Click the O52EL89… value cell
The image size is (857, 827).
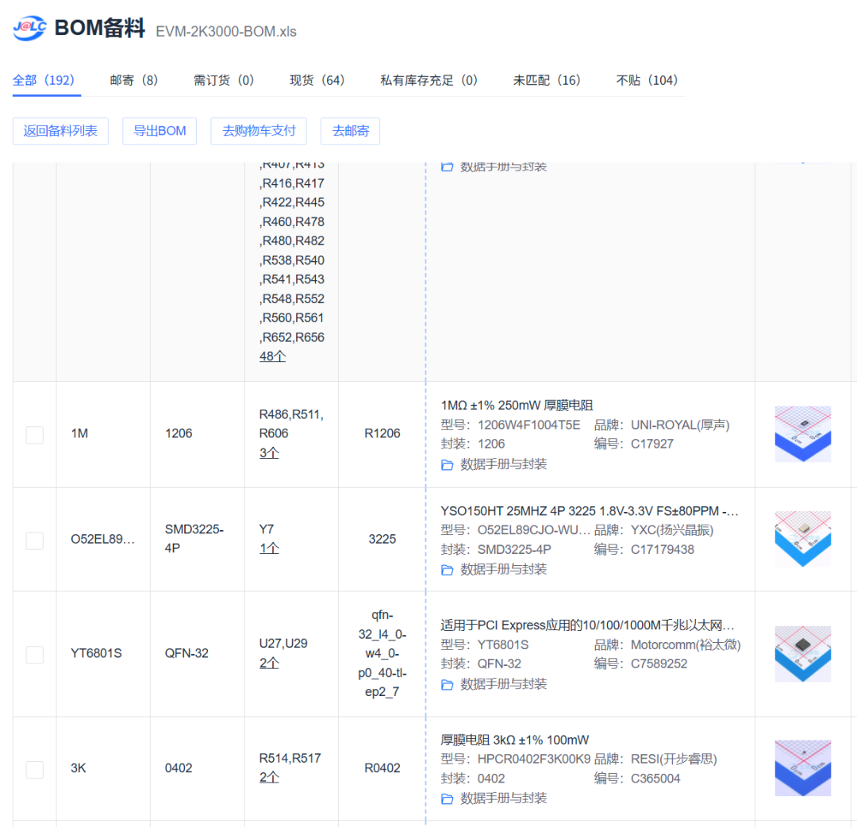102,540
